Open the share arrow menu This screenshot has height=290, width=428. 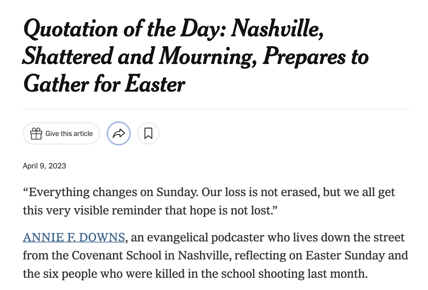click(x=119, y=133)
